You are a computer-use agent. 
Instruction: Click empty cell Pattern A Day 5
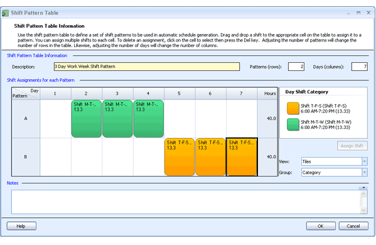[x=180, y=119]
